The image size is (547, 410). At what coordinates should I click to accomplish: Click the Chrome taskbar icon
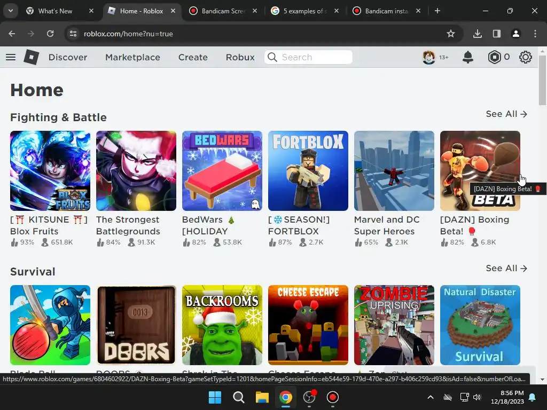click(285, 397)
